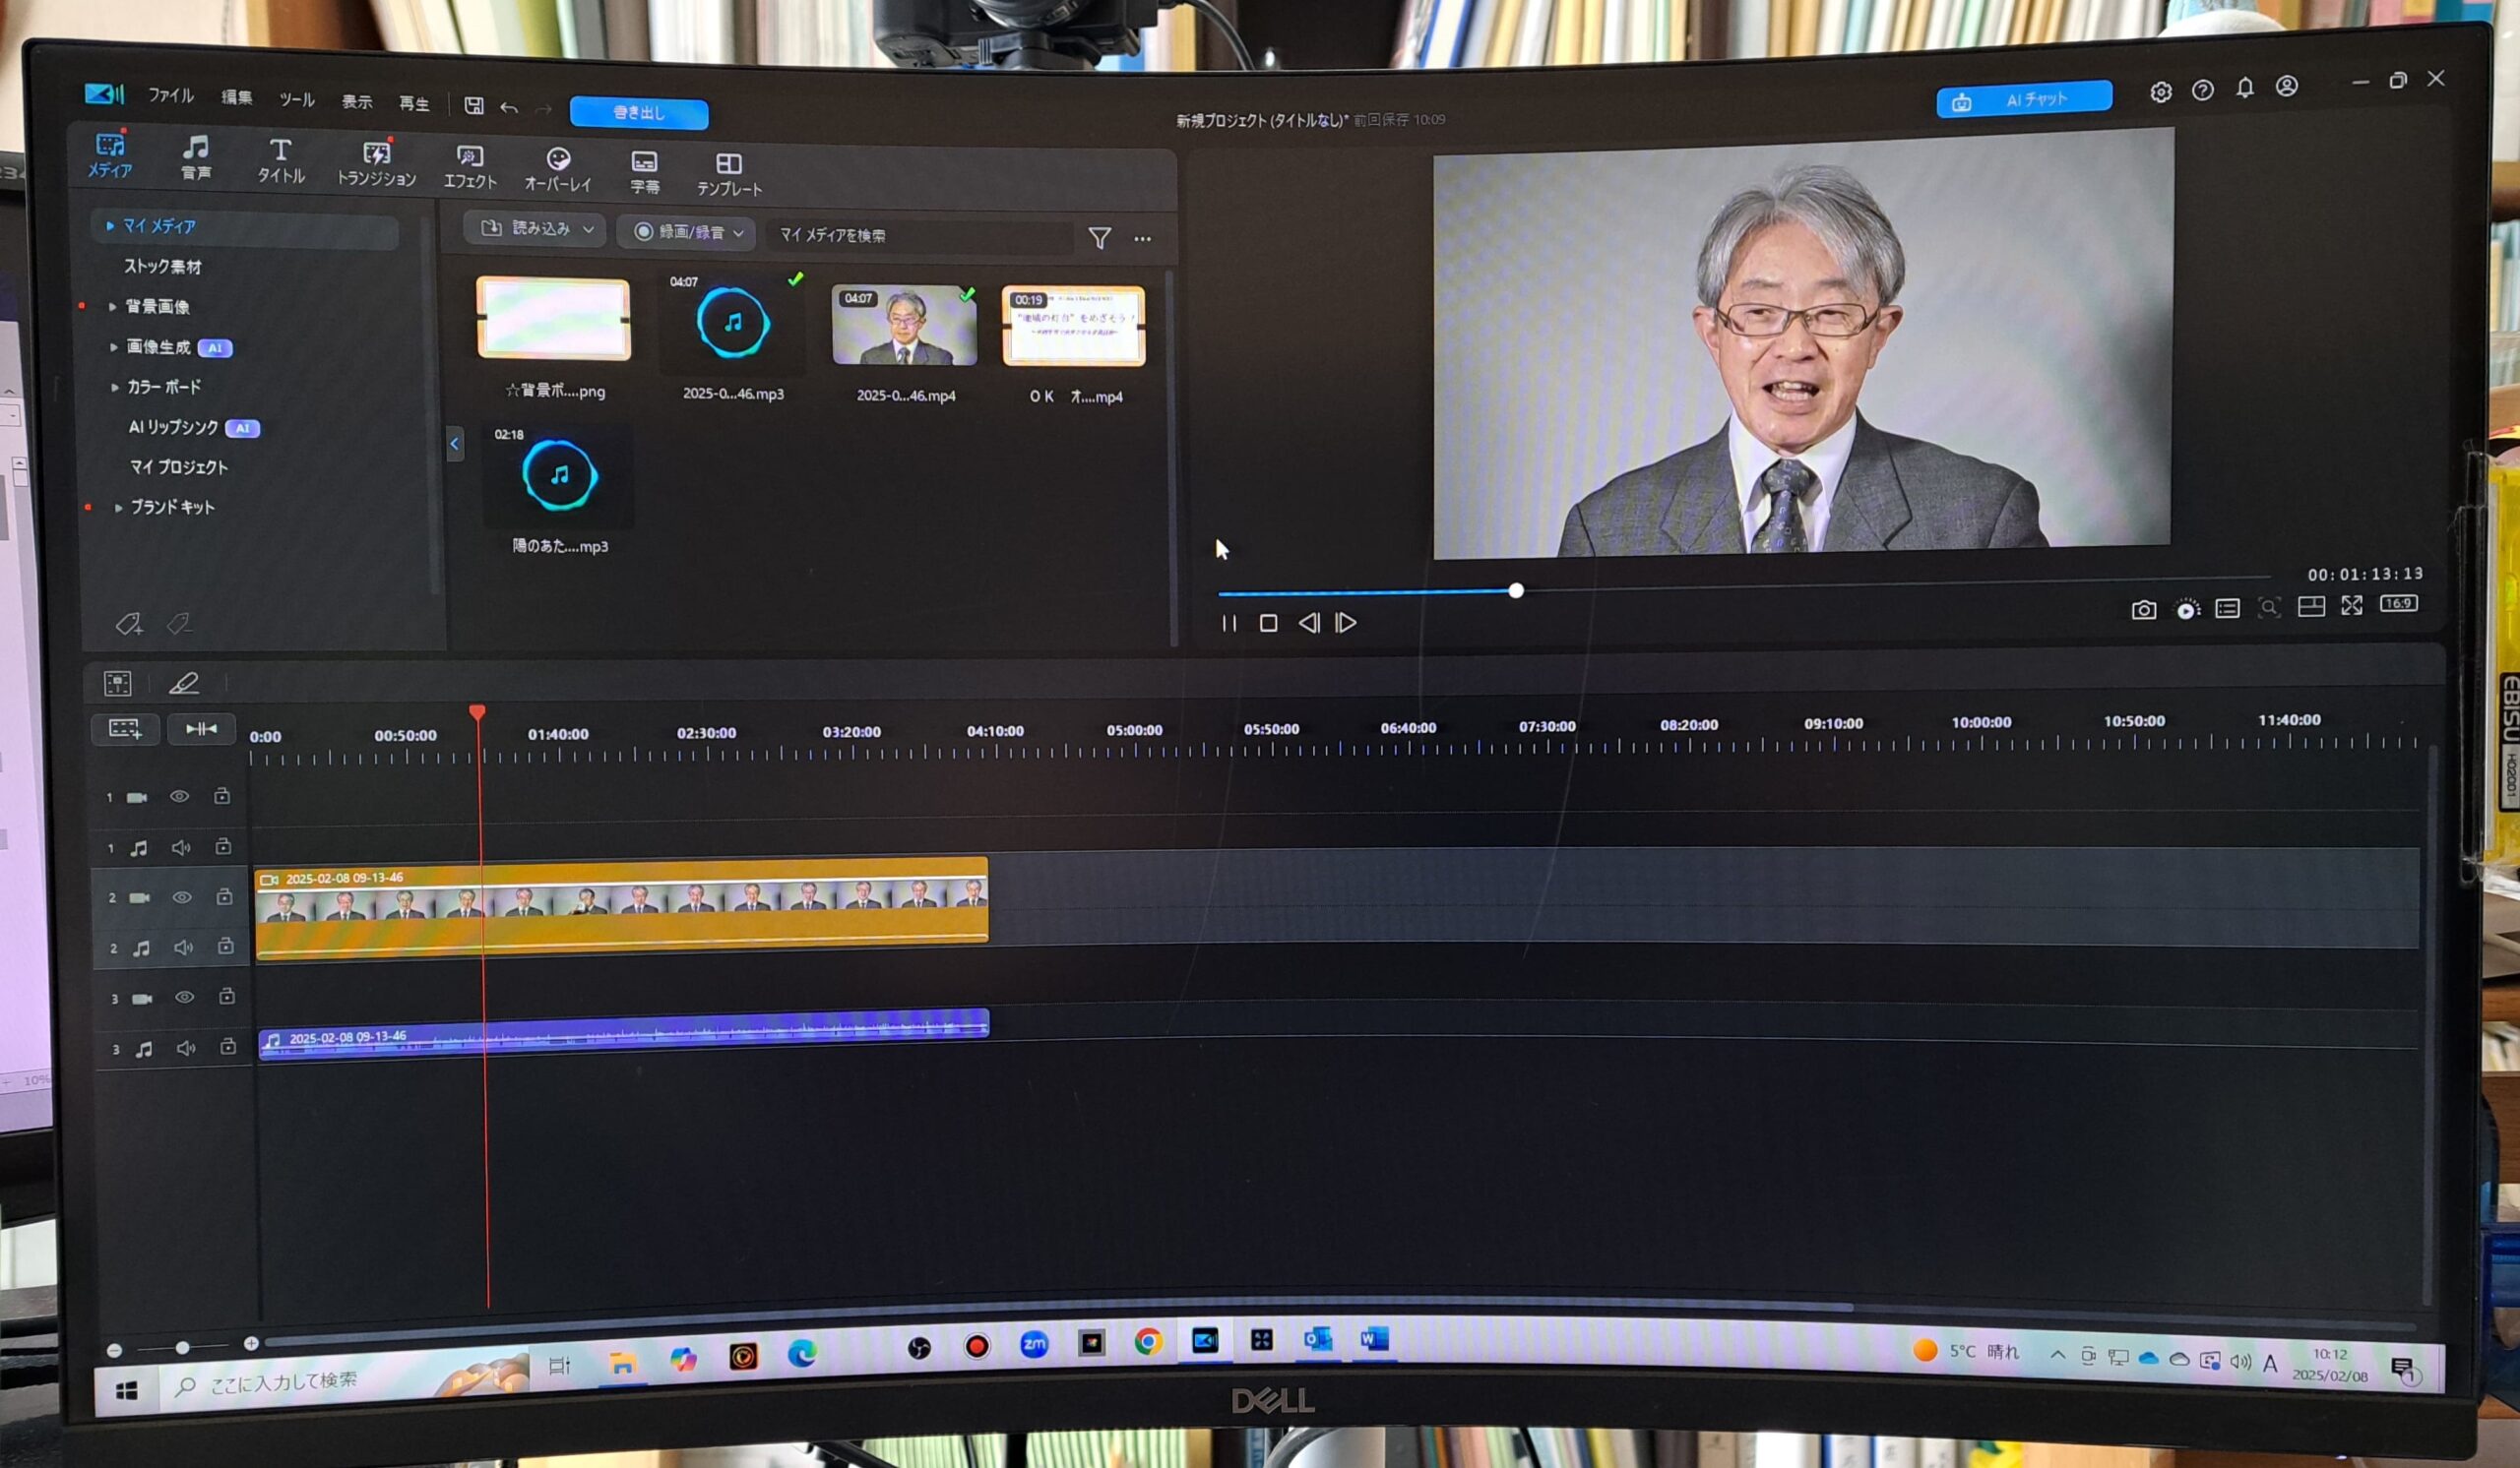Open the 編集 menu
The height and width of the screenshot is (1468, 2520).
tap(237, 97)
